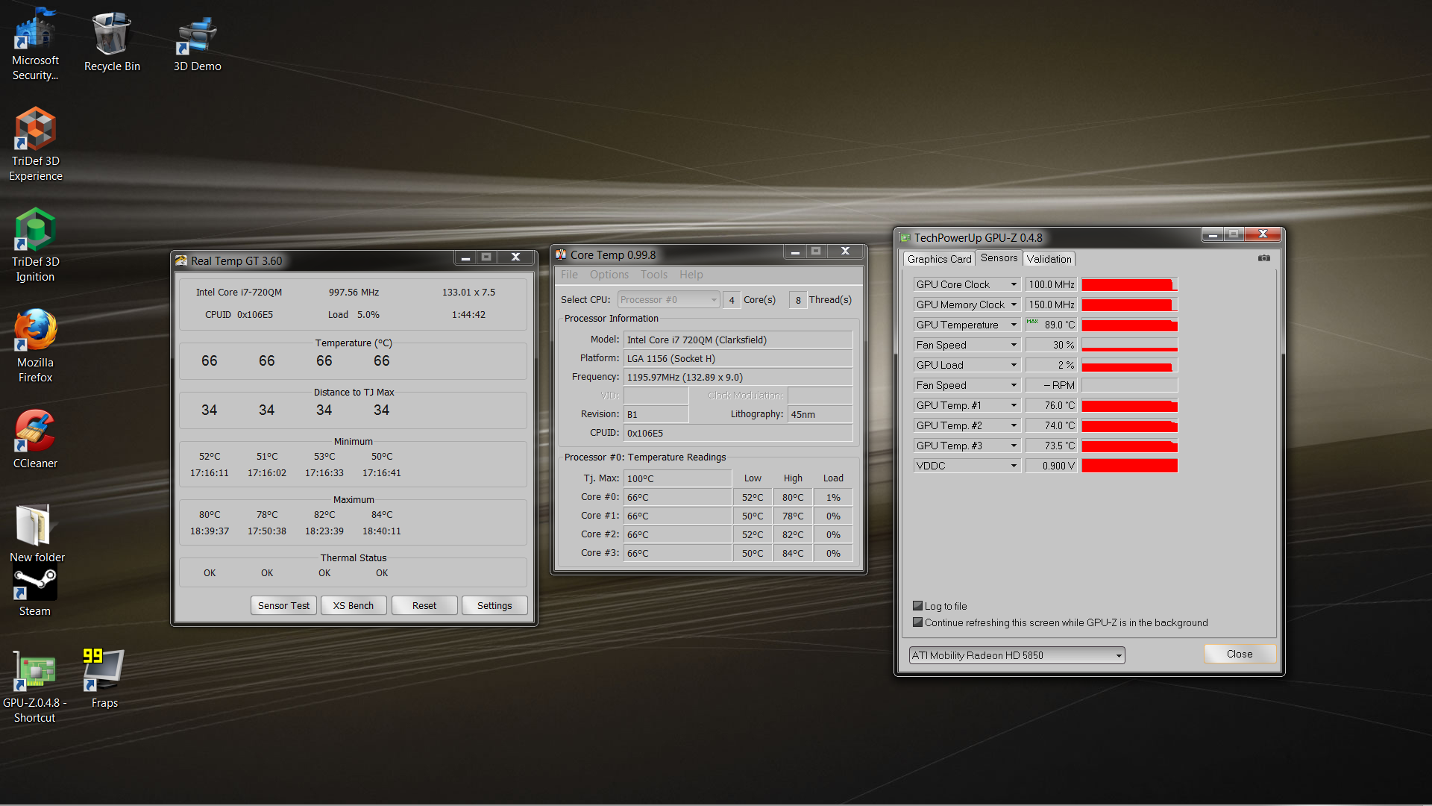Minimize the Core Temp window
Screen dimensions: 1432x806
pyautogui.click(x=795, y=252)
